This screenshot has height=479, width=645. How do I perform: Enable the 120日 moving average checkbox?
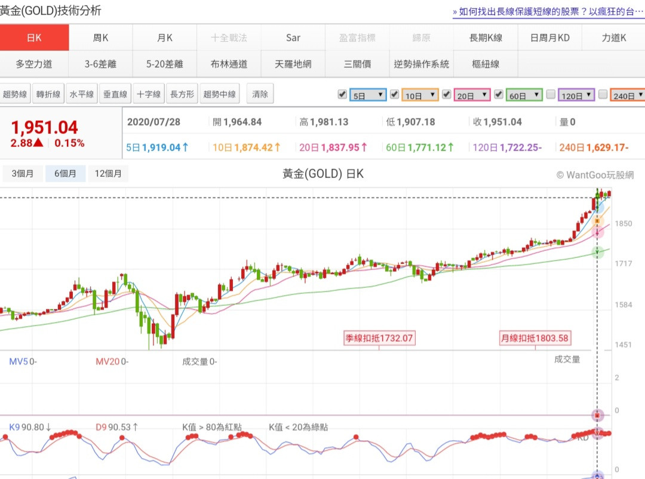551,94
